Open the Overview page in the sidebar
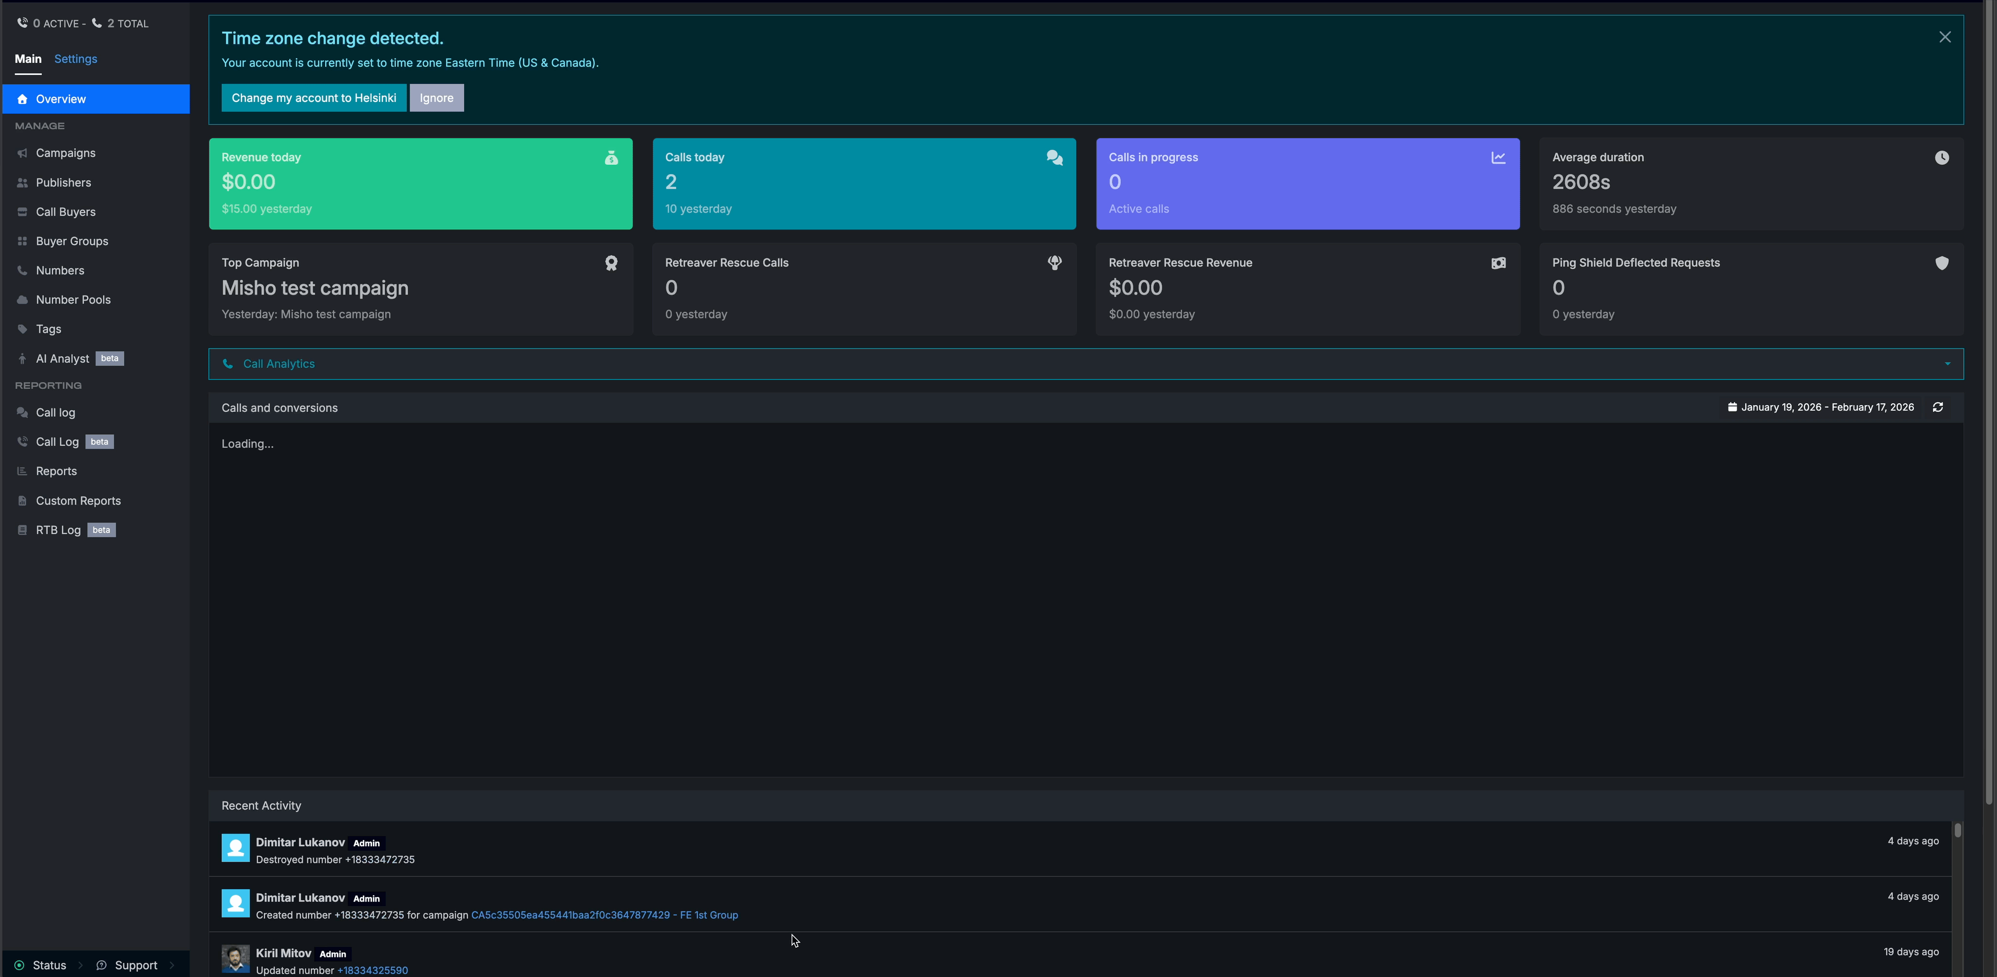Screen dimensions: 1997x977 96,99
